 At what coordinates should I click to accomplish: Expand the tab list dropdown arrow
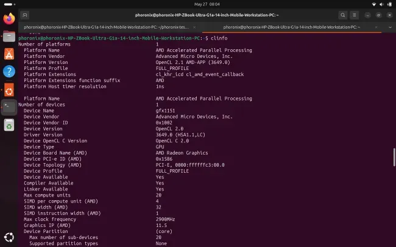point(390,27)
